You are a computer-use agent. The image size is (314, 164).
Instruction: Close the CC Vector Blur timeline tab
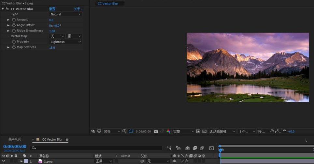pyautogui.click(x=33, y=139)
